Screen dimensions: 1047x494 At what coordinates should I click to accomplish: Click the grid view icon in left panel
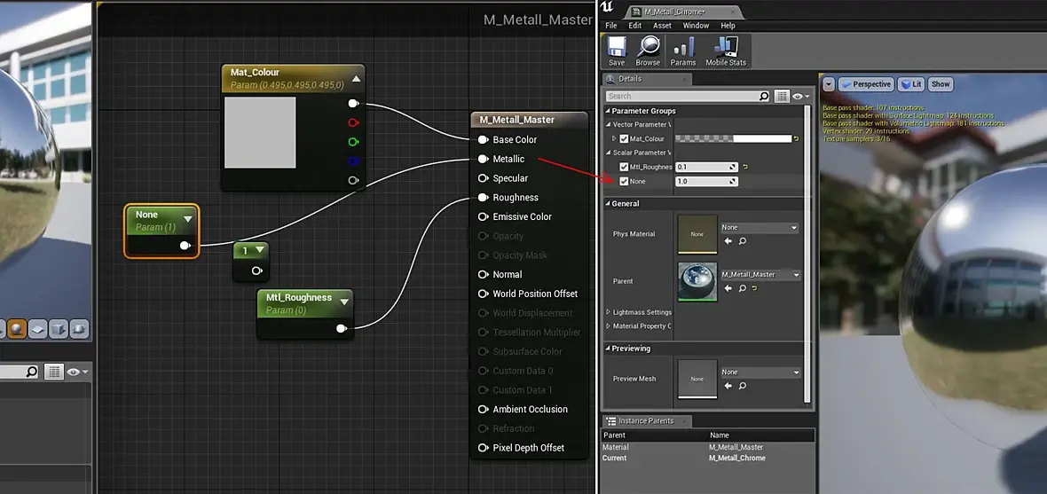(53, 372)
